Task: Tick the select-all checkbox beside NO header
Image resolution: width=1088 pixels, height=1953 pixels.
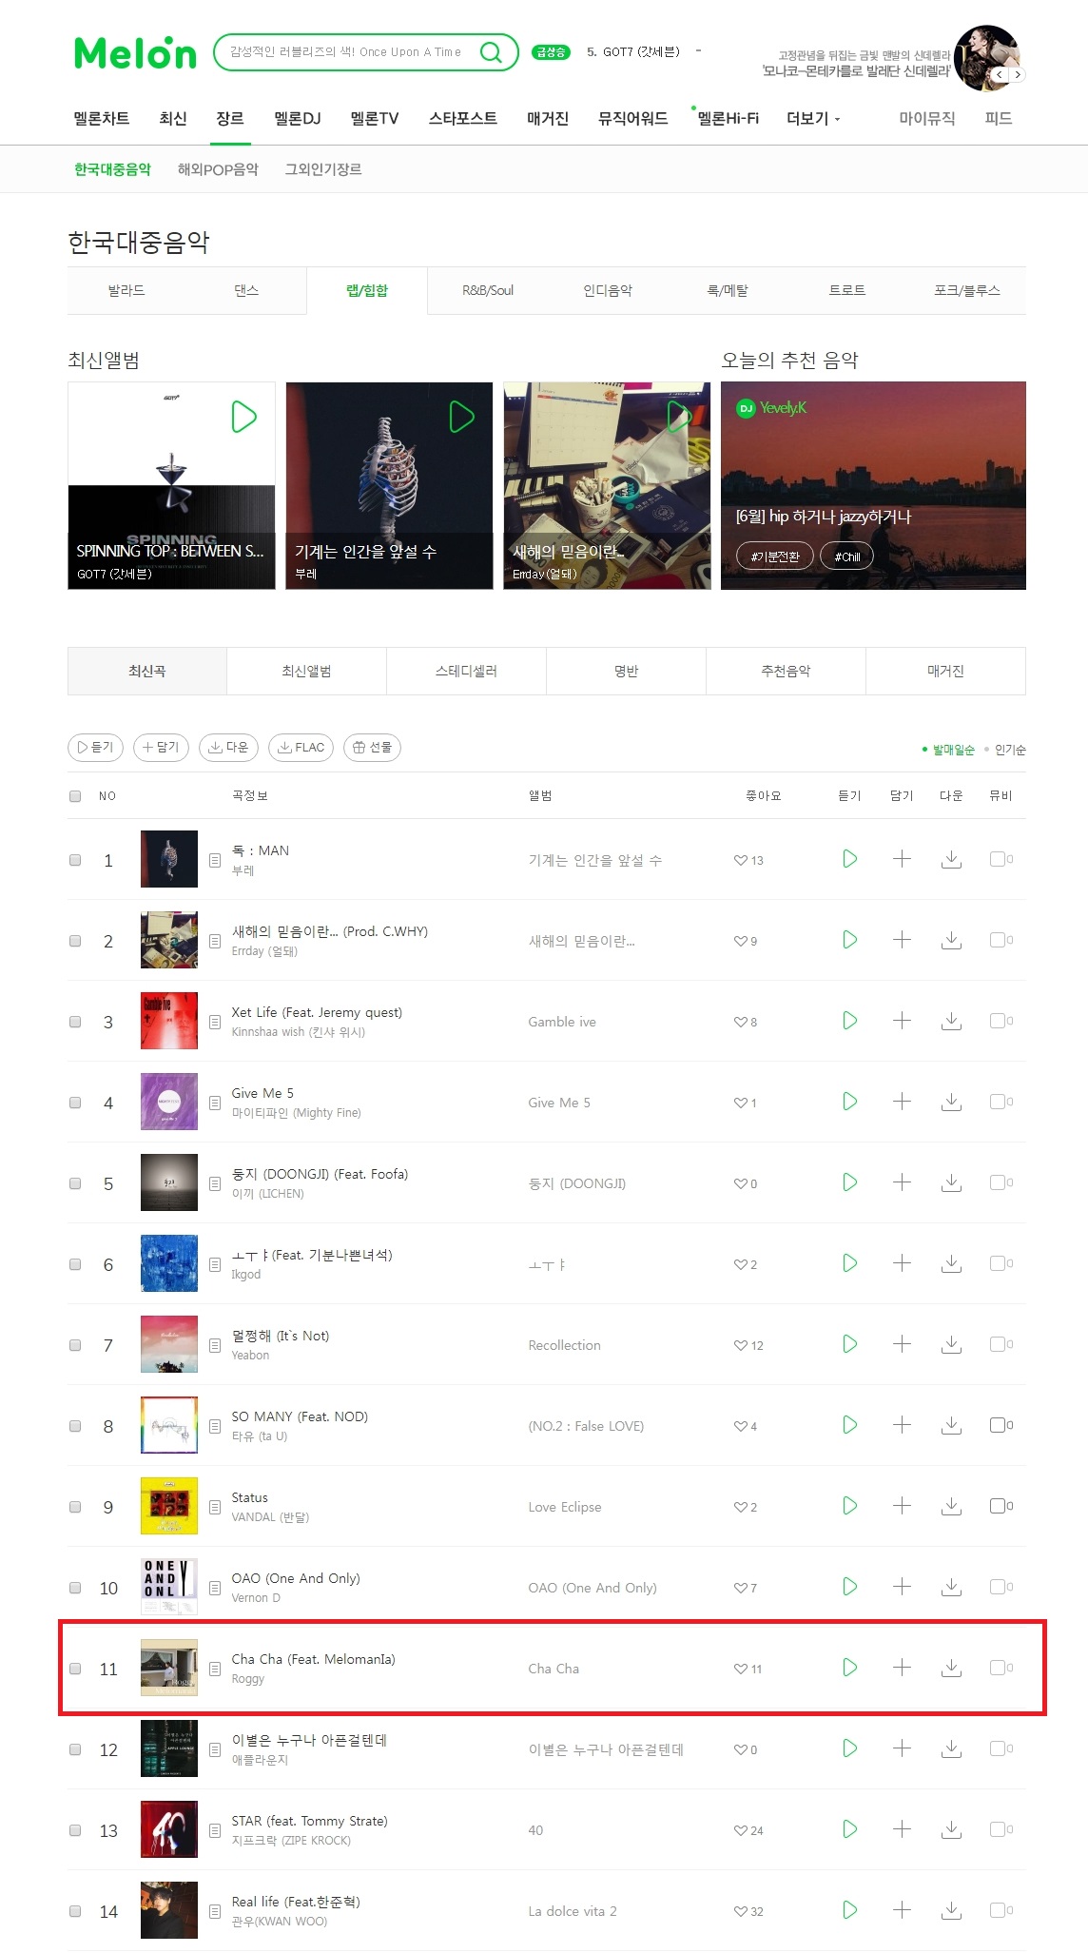Action: [75, 796]
